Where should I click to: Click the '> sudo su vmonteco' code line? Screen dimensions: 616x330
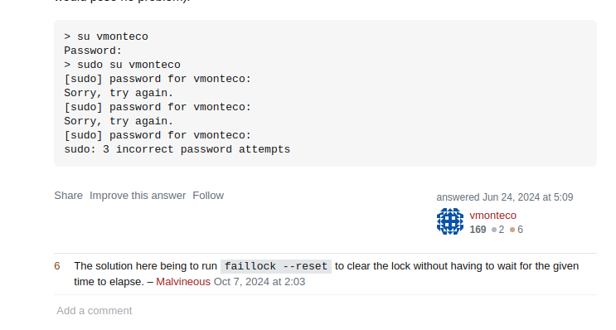click(x=122, y=65)
